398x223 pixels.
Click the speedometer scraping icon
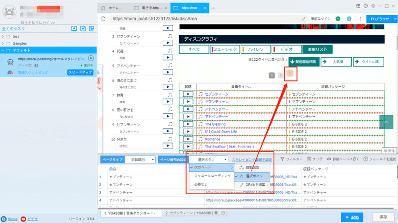[10, 73]
